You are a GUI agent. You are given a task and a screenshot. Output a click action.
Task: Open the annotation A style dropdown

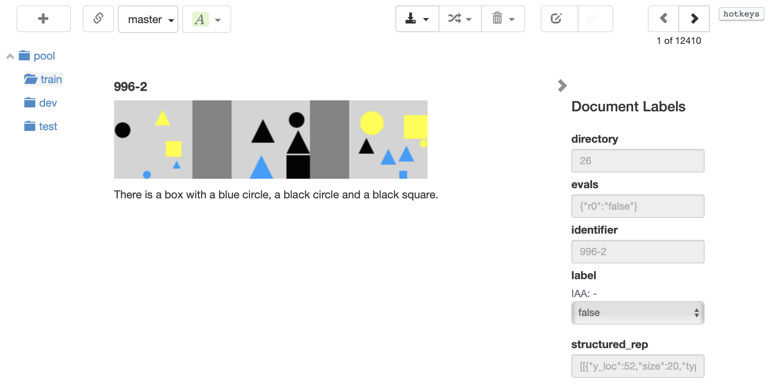[x=207, y=19]
